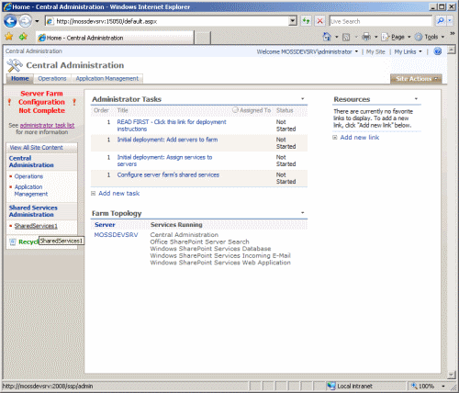The height and width of the screenshot is (393, 459).
Task: Open Initial deployment: Add servers to farm
Action: pyautogui.click(x=167, y=140)
